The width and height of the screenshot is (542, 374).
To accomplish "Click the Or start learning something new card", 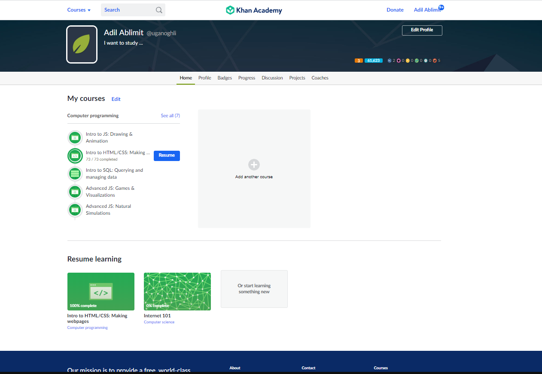I will pos(254,289).
